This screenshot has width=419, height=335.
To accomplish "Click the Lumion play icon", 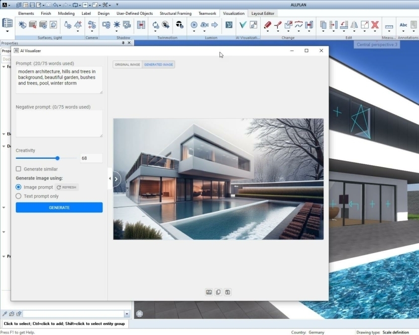I will [x=194, y=25].
